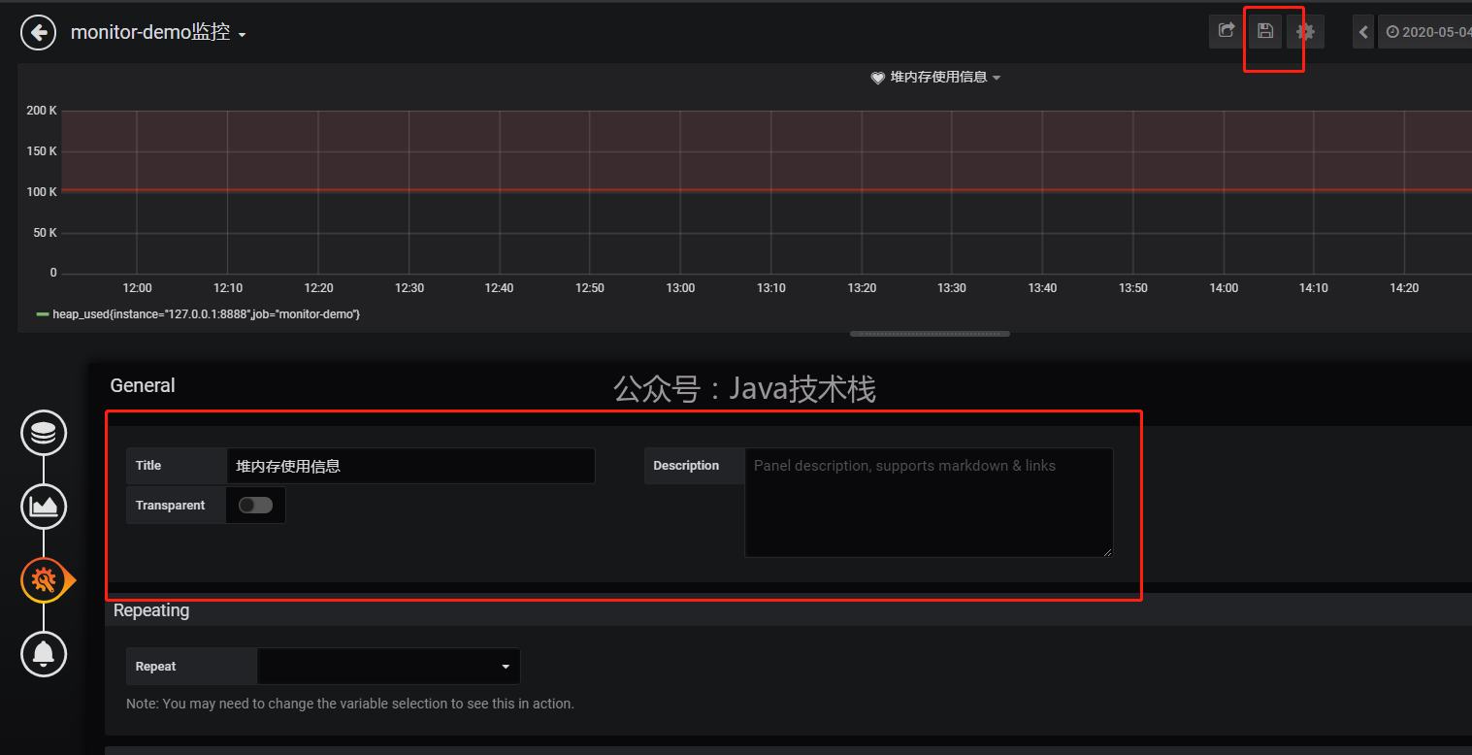Open the Queries database tab icon

(x=44, y=434)
